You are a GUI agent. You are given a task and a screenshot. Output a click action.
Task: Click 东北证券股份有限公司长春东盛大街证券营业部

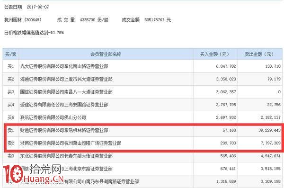pos(66,156)
